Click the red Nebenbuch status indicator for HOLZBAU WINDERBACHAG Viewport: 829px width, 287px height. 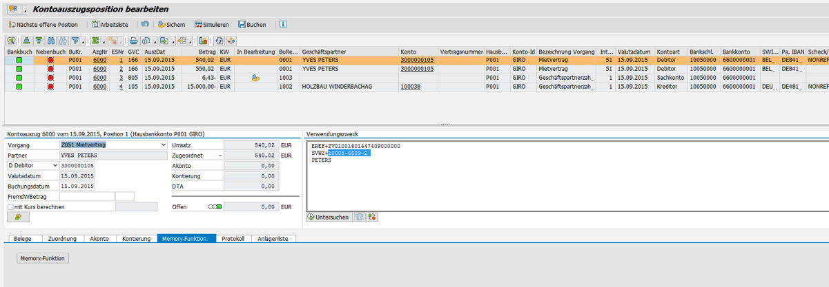(50, 87)
